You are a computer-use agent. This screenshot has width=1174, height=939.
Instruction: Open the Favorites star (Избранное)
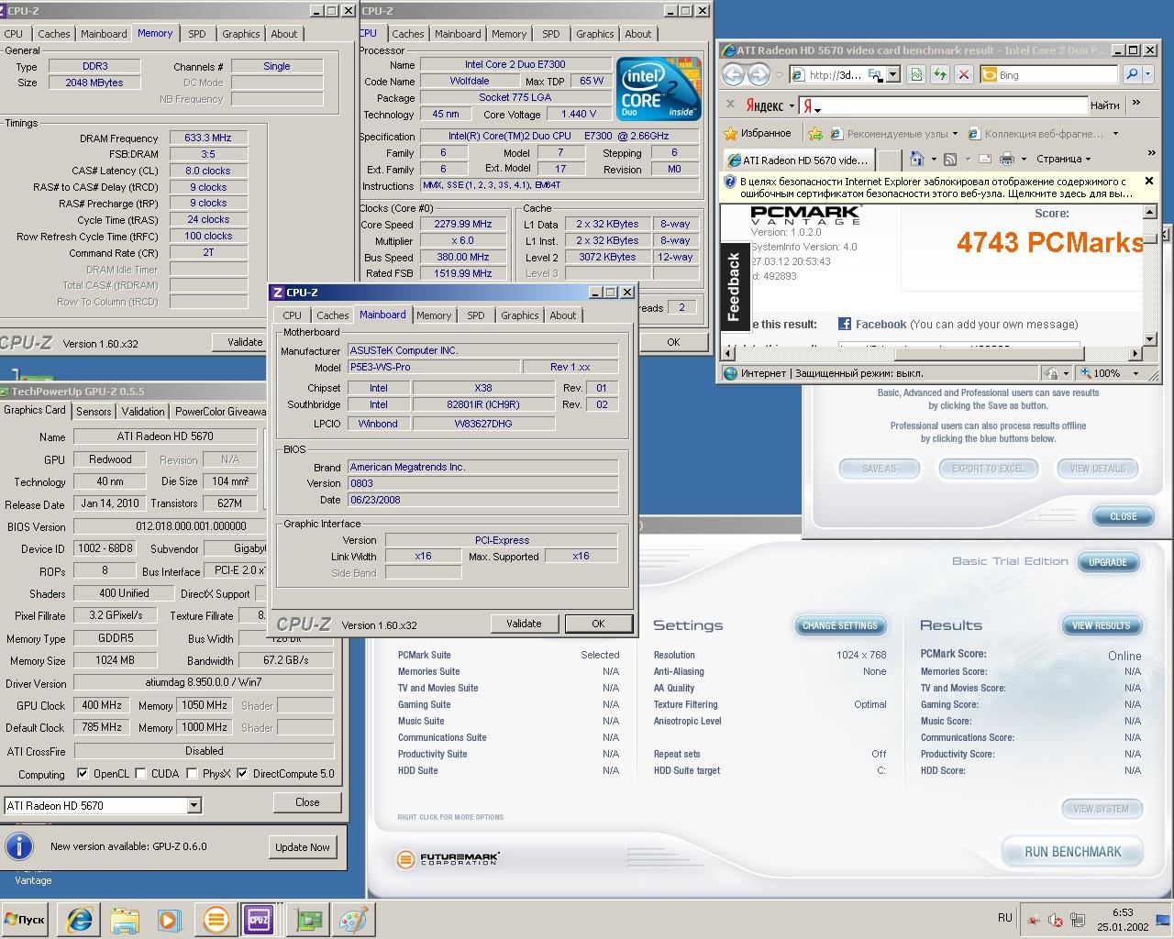(758, 133)
